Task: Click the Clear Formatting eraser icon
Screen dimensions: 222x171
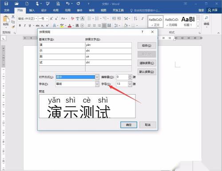Action: [72, 19]
